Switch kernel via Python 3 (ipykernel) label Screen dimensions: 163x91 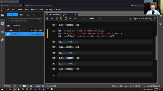click(143, 18)
